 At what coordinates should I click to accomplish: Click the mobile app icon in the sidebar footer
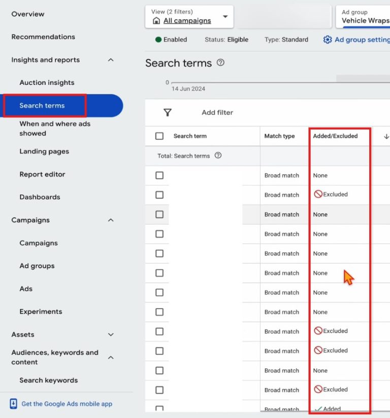tap(12, 403)
